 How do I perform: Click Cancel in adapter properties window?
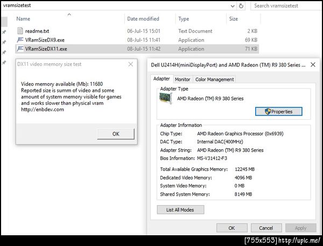(266, 228)
